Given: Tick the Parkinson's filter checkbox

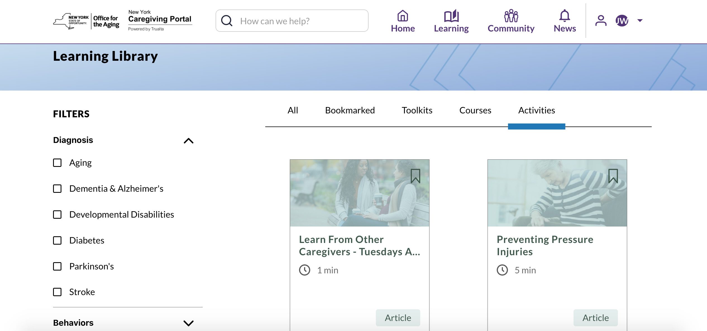Looking at the screenshot, I should [57, 266].
